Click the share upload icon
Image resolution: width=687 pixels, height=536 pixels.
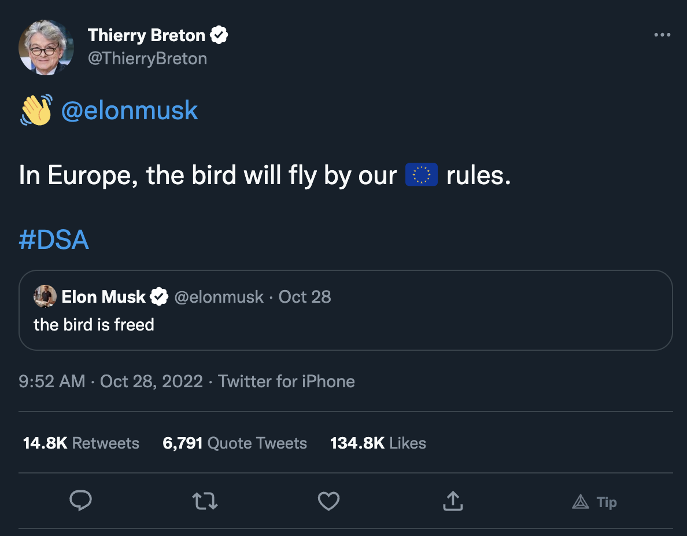[x=453, y=501]
